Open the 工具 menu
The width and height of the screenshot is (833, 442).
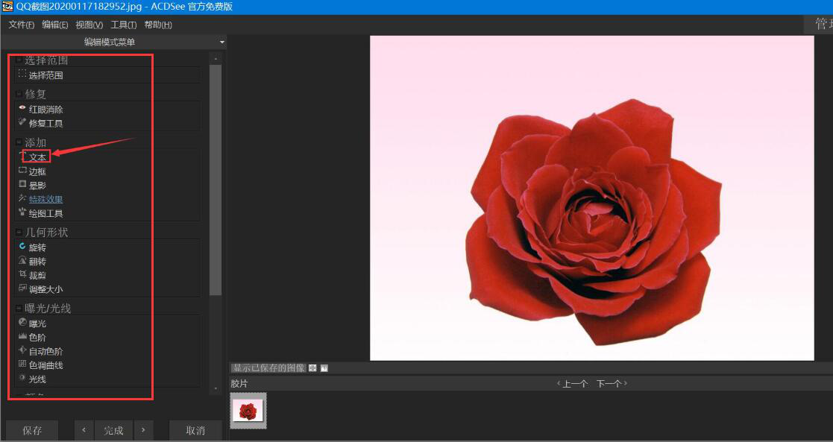coord(123,25)
